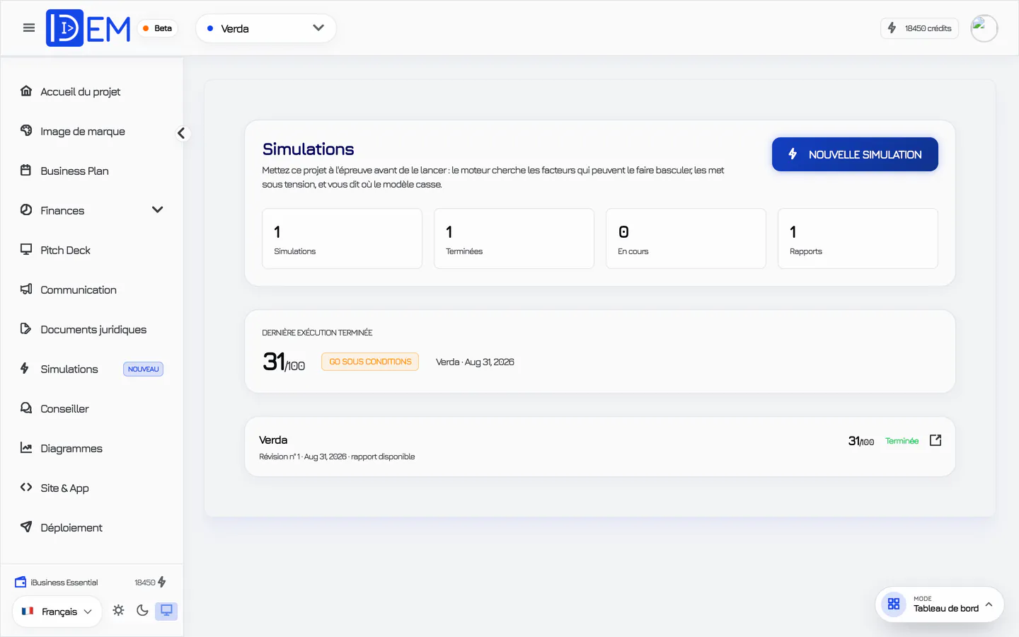
Task: Open the hamburger menu icon
Action: pyautogui.click(x=29, y=28)
